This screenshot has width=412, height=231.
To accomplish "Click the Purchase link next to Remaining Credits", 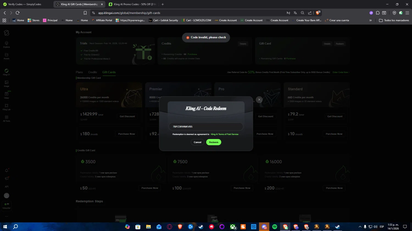I will tap(192, 54).
